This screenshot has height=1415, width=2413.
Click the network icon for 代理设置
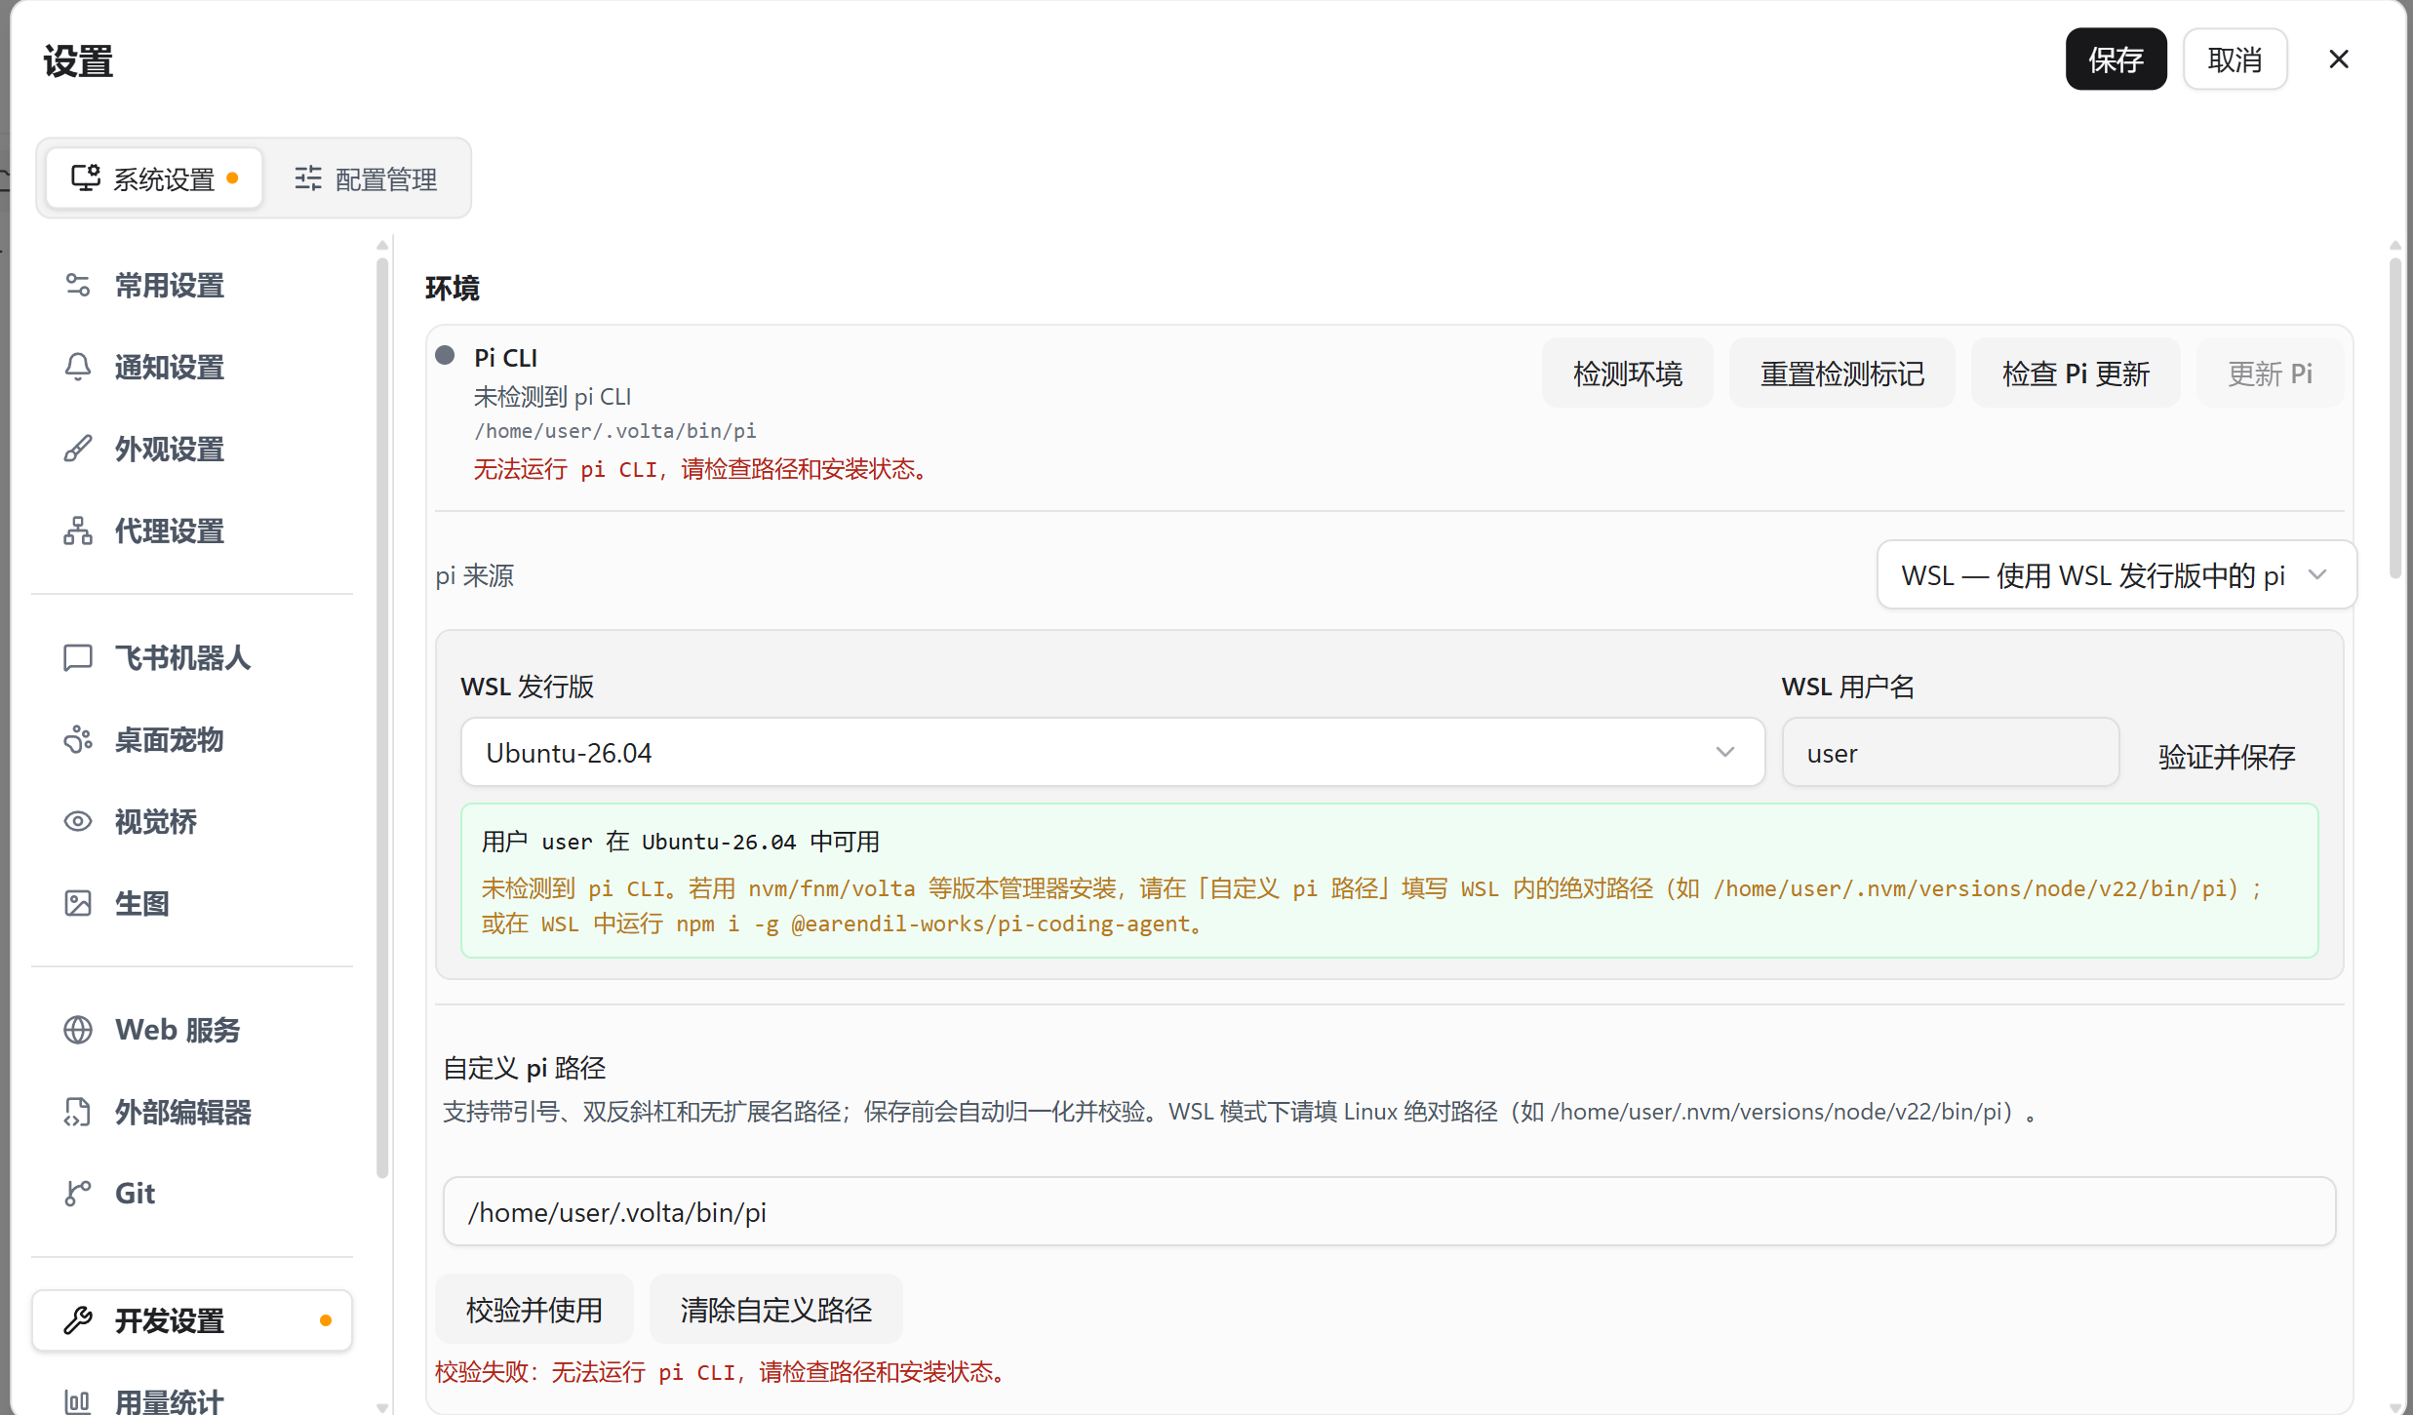(78, 531)
